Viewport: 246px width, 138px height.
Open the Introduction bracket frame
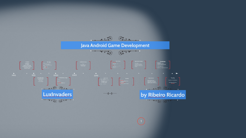41,81
